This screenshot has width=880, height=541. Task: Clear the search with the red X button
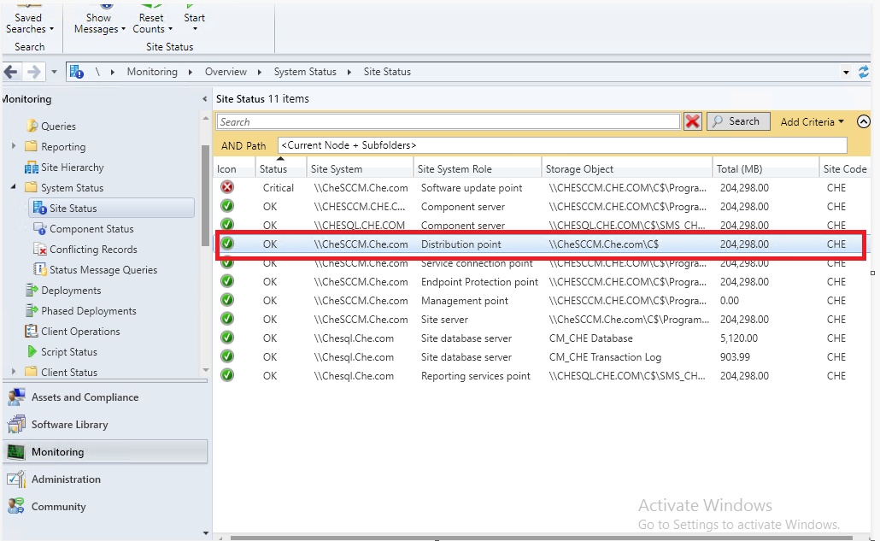tap(693, 121)
